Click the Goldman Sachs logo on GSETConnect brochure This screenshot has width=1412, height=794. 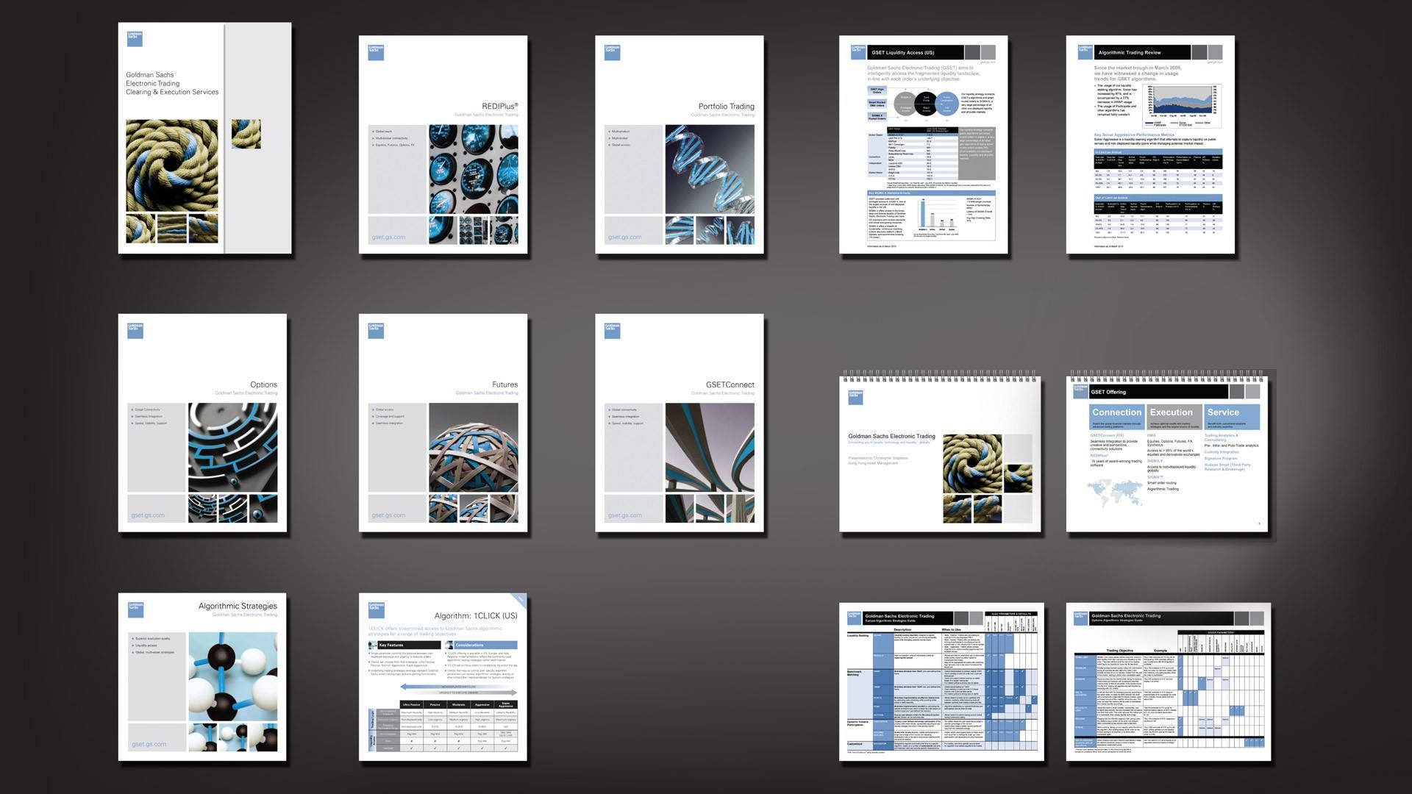click(612, 330)
